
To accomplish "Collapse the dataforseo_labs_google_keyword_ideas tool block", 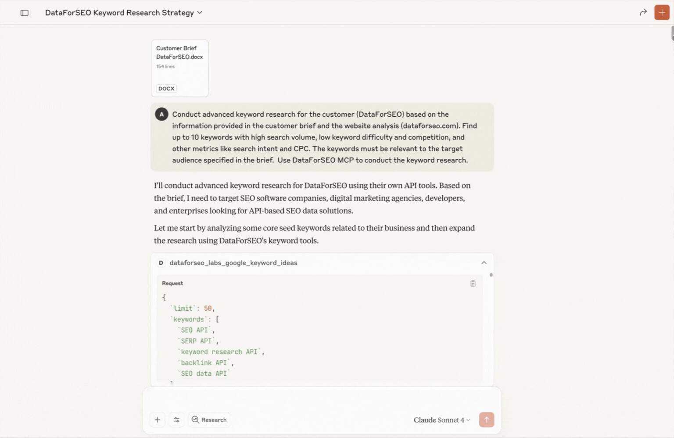I will [x=484, y=262].
